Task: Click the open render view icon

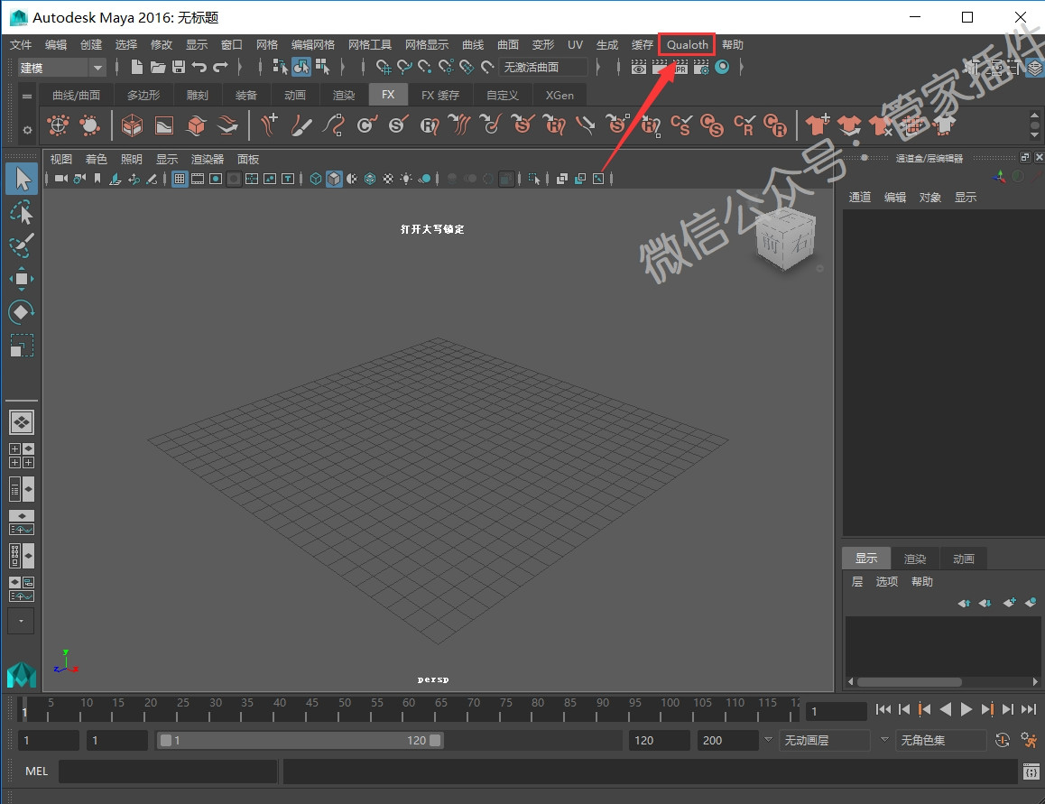Action: 639,68
